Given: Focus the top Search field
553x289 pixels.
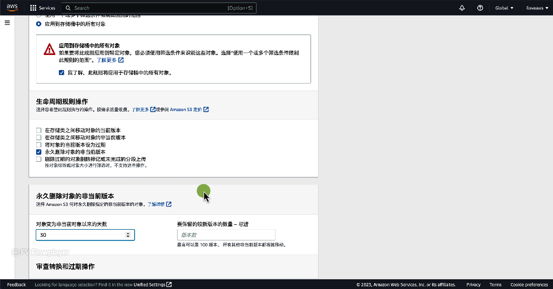Looking at the screenshot, I should [159, 8].
